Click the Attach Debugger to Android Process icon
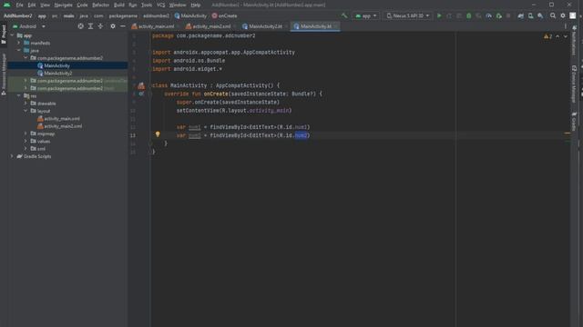 [x=498, y=15]
